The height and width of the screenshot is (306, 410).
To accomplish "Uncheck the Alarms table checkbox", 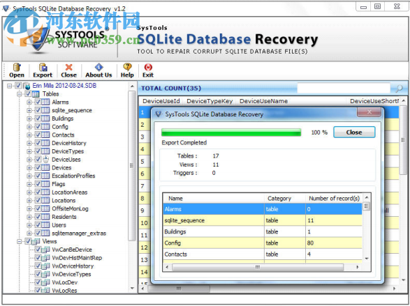I will pyautogui.click(x=38, y=102).
